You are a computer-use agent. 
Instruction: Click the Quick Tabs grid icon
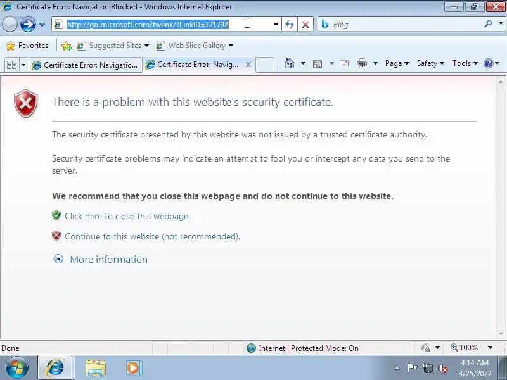pyautogui.click(x=12, y=65)
